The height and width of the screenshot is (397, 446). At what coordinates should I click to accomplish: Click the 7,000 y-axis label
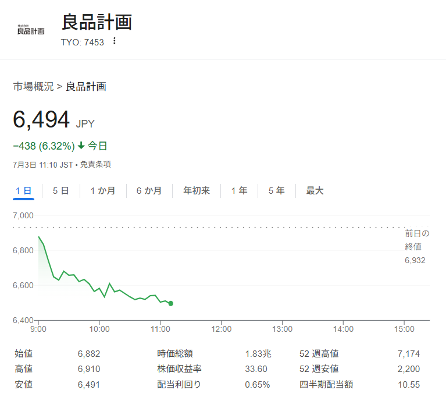pos(23,215)
